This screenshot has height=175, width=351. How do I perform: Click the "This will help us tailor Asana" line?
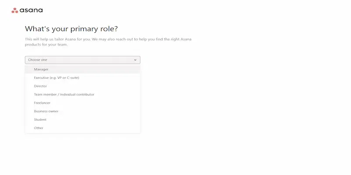point(108,39)
